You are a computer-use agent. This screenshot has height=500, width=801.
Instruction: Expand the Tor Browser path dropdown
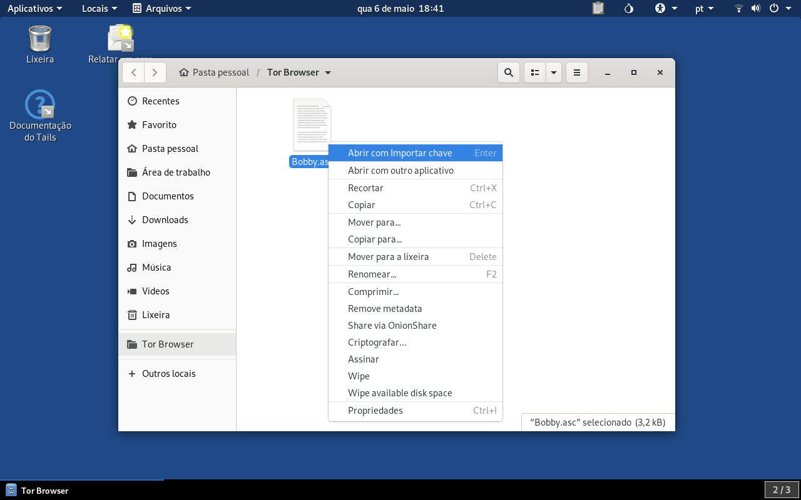click(x=328, y=72)
